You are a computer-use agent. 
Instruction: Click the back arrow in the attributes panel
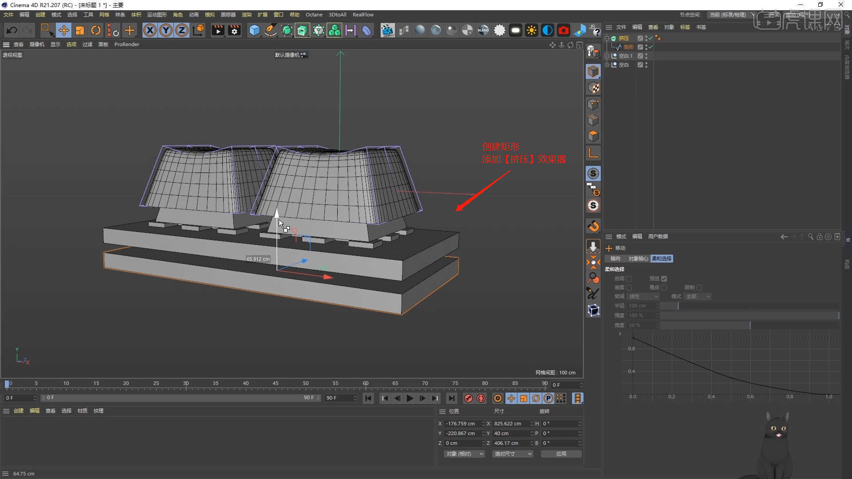click(784, 237)
